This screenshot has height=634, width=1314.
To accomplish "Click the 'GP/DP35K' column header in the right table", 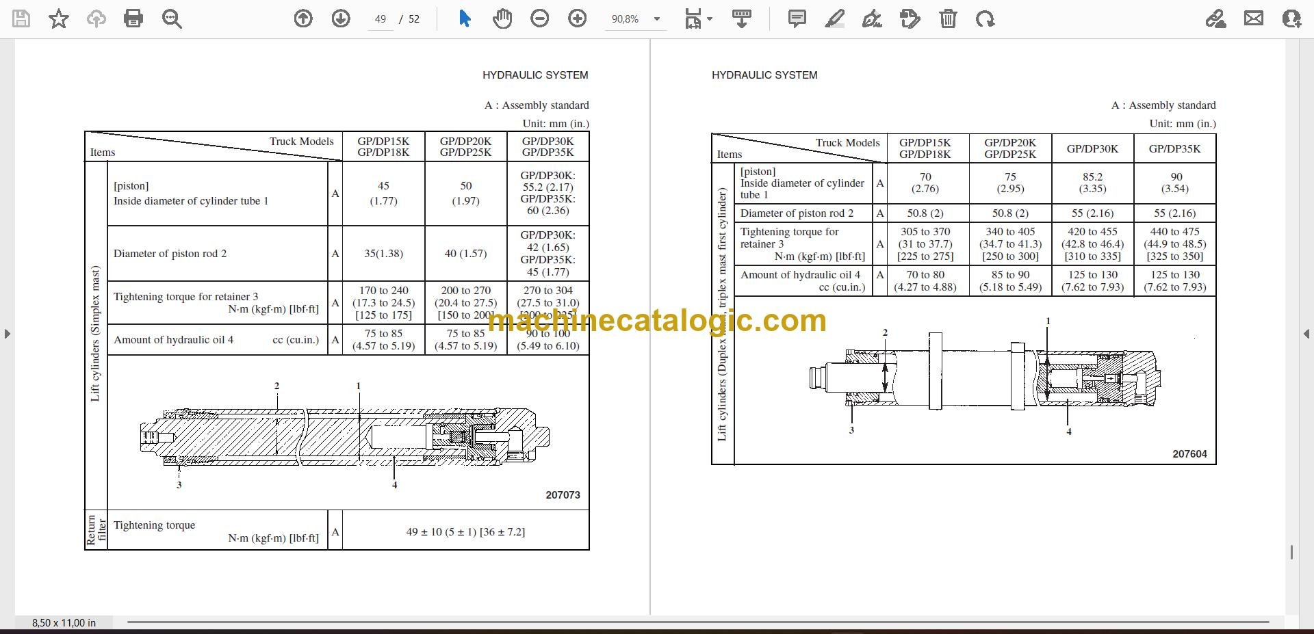I will [x=1174, y=148].
